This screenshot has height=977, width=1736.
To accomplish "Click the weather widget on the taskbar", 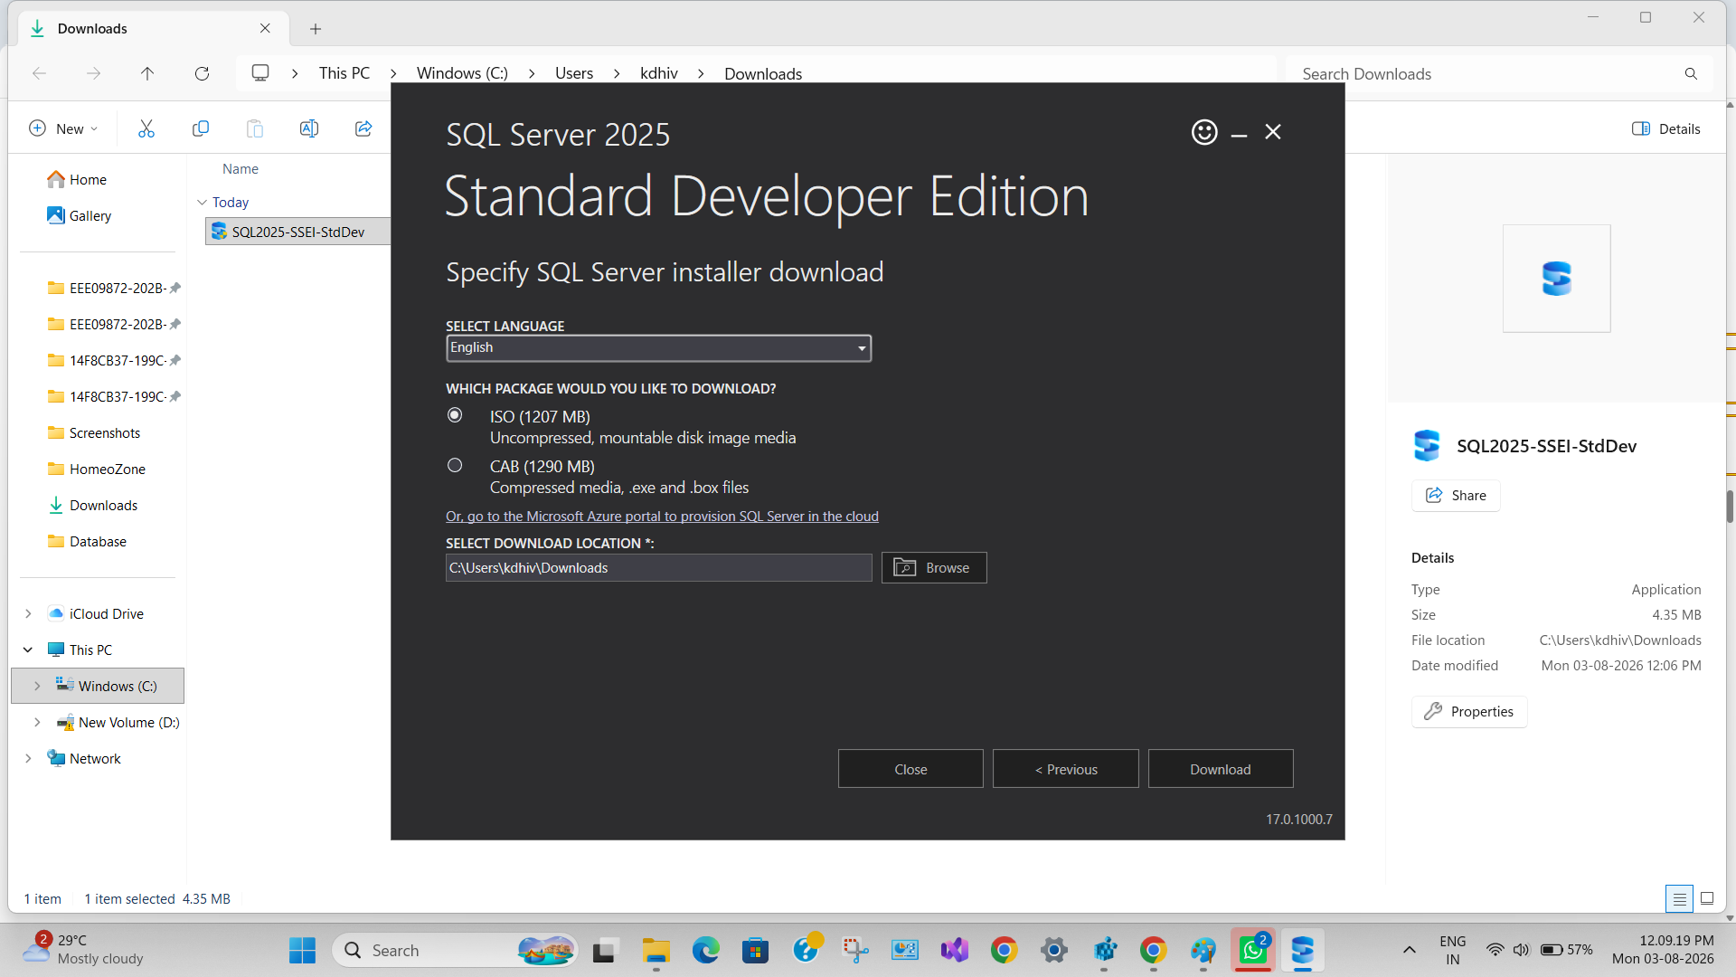I will pyautogui.click(x=83, y=950).
